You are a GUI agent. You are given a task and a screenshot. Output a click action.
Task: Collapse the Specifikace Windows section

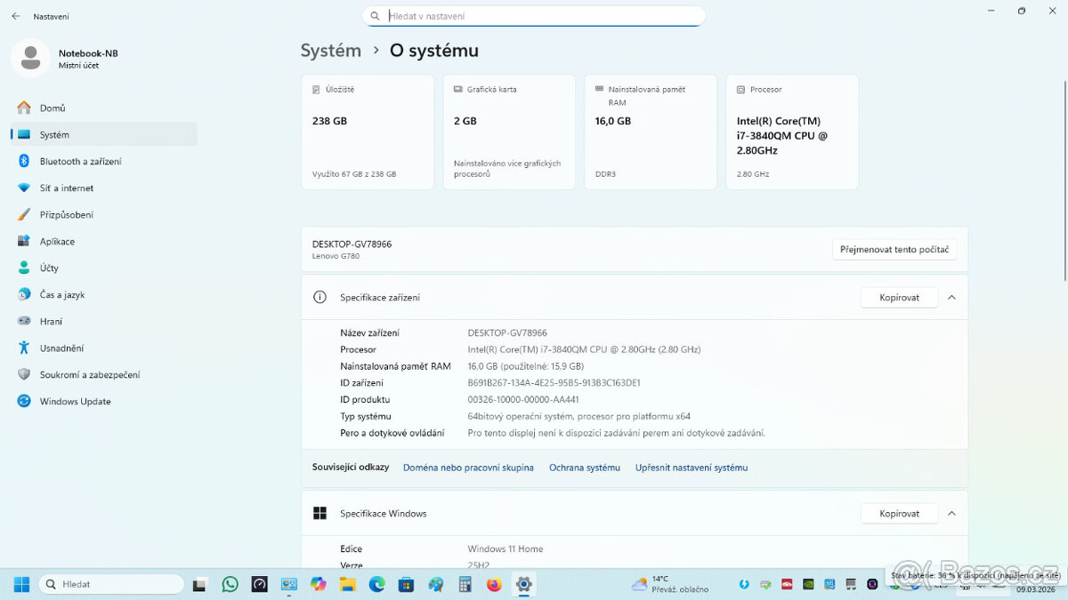pyautogui.click(x=951, y=513)
